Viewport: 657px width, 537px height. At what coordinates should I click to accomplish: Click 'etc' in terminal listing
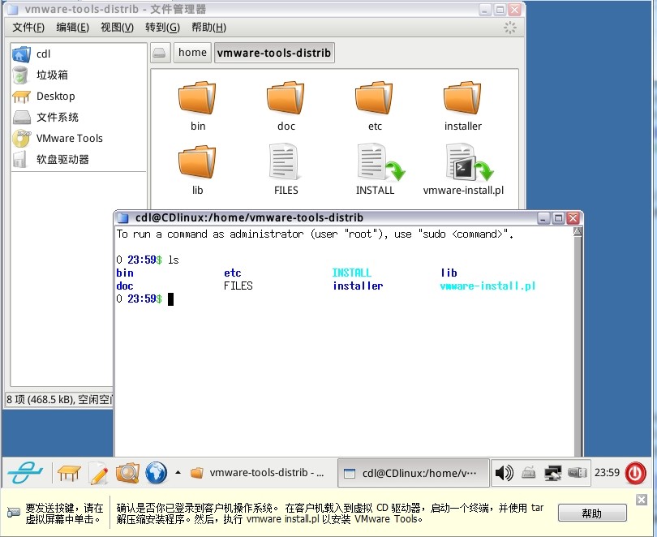tap(233, 273)
